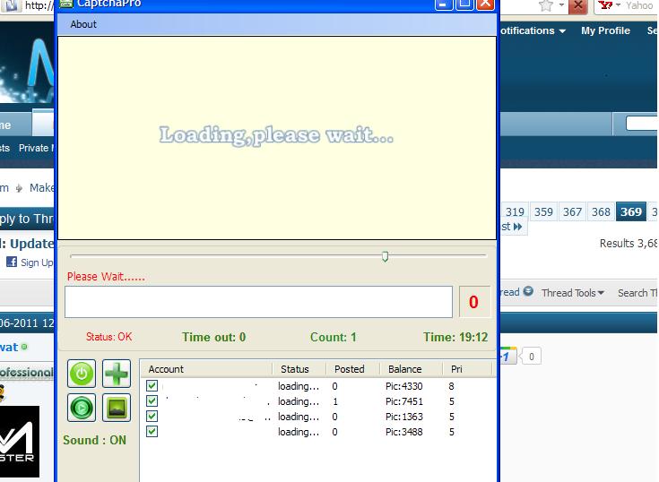
Task: Expand the Thread Tools dropdown
Action: coord(573,293)
